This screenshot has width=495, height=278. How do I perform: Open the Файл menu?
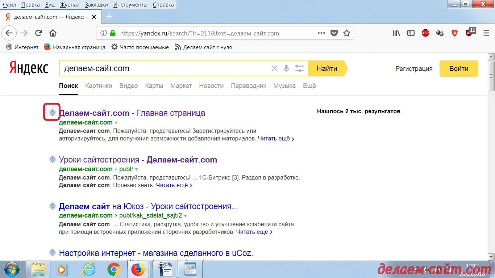[x=9, y=5]
